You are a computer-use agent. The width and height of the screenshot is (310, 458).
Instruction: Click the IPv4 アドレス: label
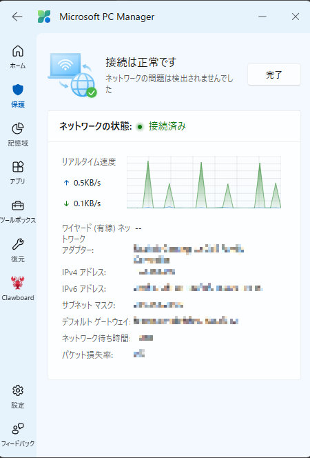point(83,272)
